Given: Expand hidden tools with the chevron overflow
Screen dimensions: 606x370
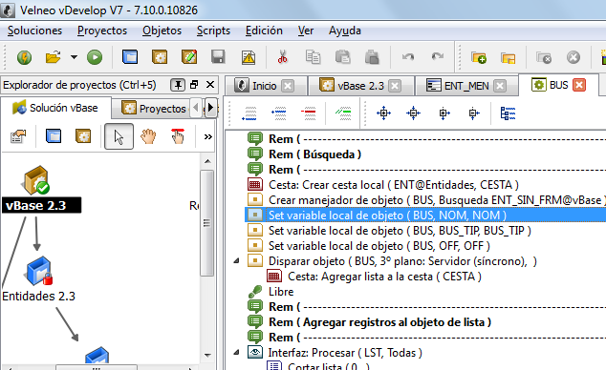Looking at the screenshot, I should [x=208, y=136].
